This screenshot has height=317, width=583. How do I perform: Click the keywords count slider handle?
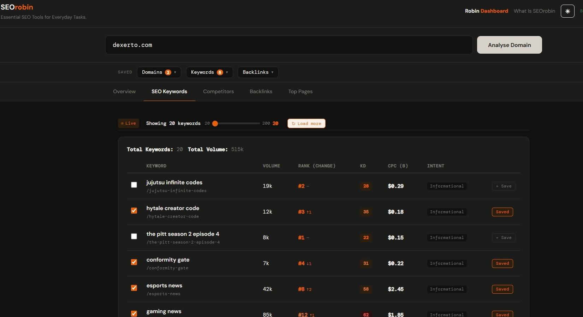pyautogui.click(x=215, y=124)
